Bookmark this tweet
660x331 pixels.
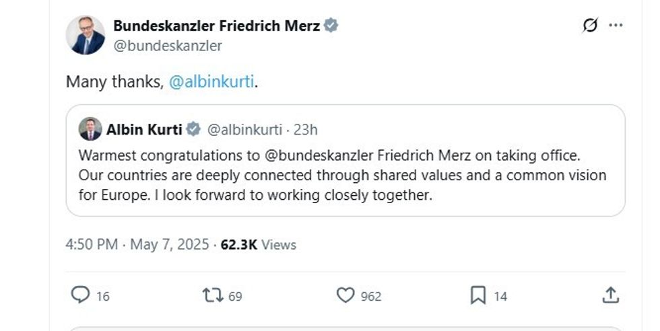(477, 295)
